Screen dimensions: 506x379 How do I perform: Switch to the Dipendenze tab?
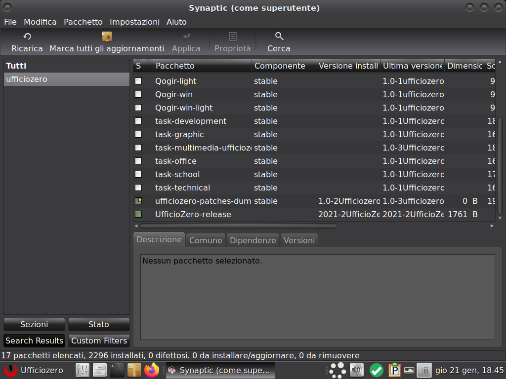[253, 240]
